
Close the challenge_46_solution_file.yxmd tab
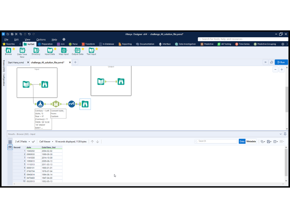click(70, 63)
